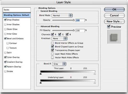Screen dimensions: 128x94
Task: Tick the Texture sub-option checkbox
Action: [x=8, y=48]
